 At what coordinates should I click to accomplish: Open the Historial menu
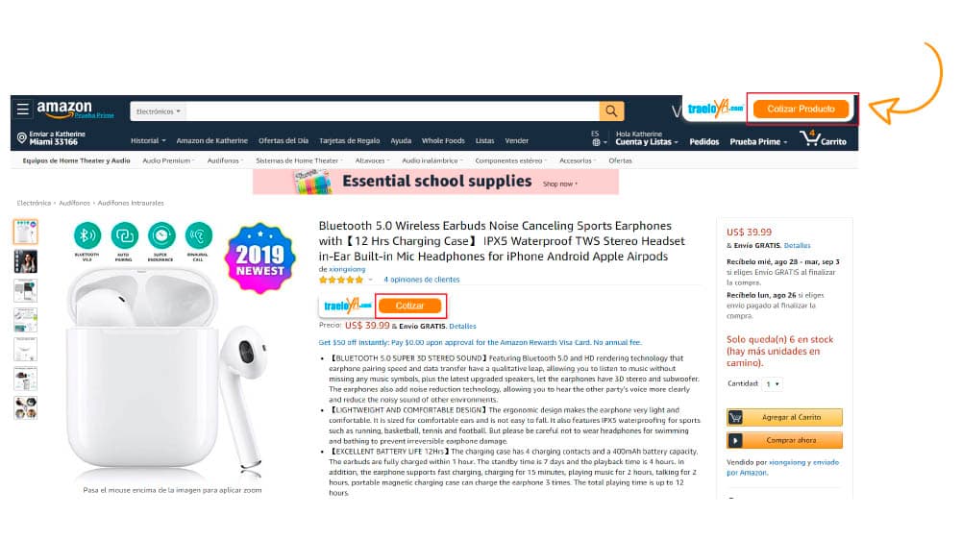pyautogui.click(x=148, y=140)
